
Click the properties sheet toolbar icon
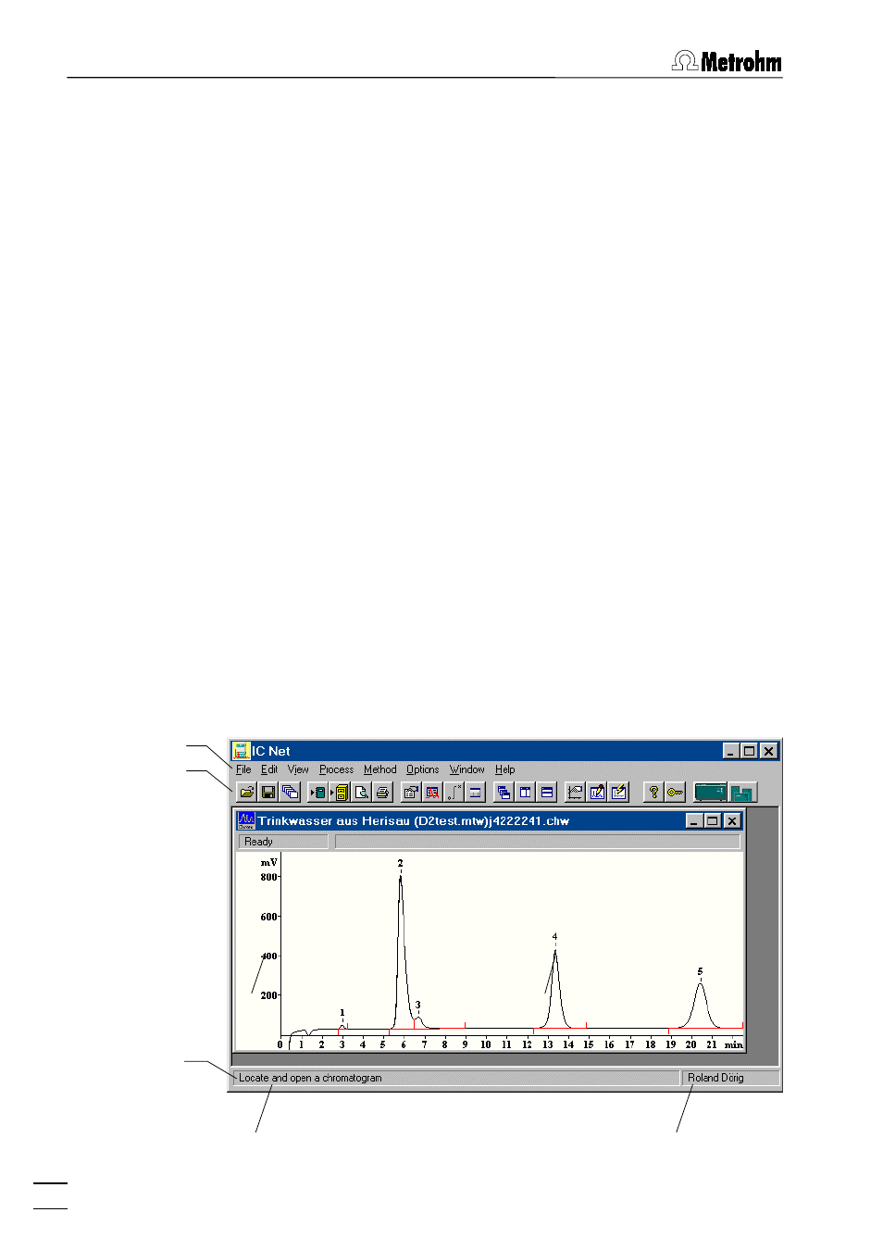click(411, 793)
